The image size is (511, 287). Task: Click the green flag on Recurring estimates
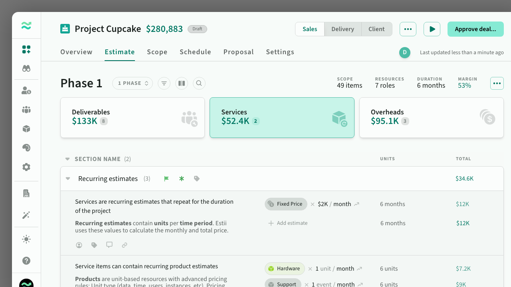(166, 179)
